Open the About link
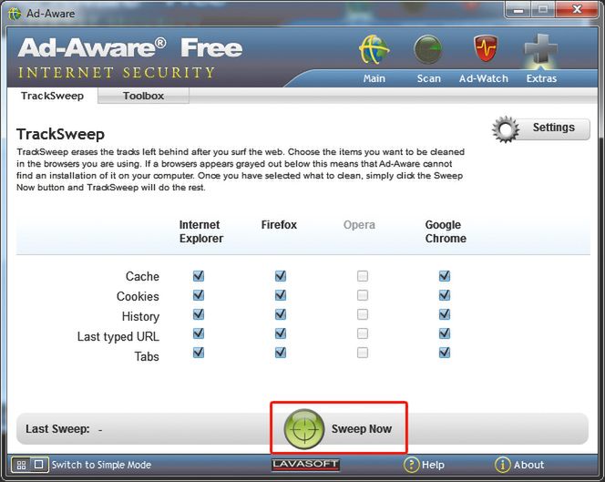Viewport: 605px width, 482px height. point(528,465)
